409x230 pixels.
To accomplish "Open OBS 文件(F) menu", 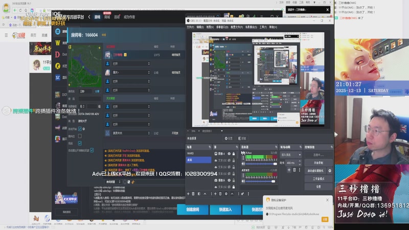I will tap(190, 27).
